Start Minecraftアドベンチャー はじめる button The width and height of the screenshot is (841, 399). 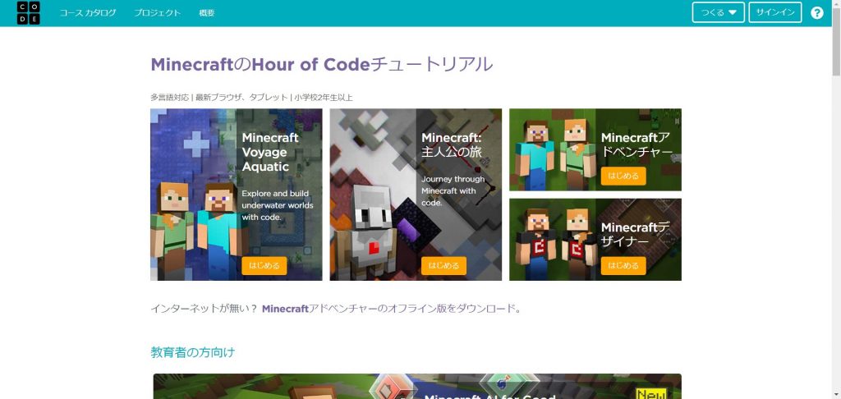[623, 176]
